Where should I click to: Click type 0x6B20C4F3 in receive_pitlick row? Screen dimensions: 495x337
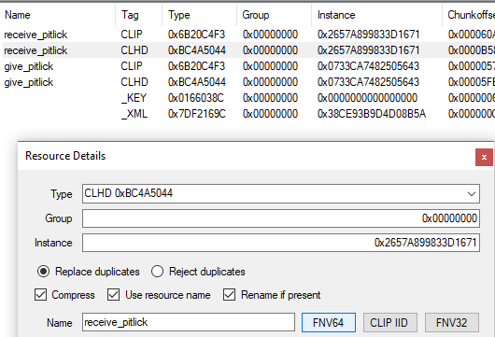click(196, 35)
